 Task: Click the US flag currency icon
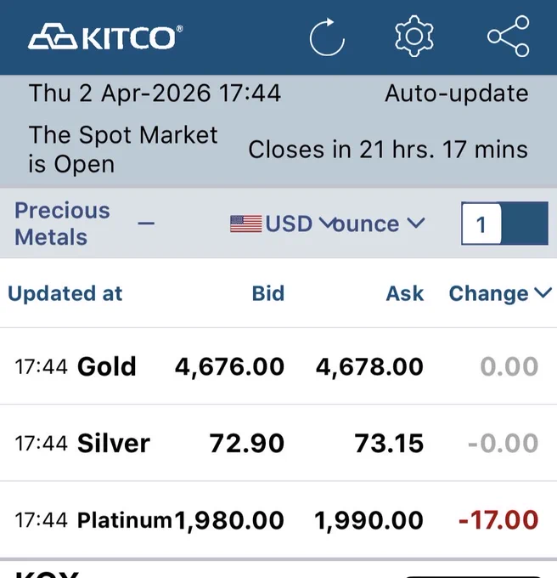click(x=246, y=224)
